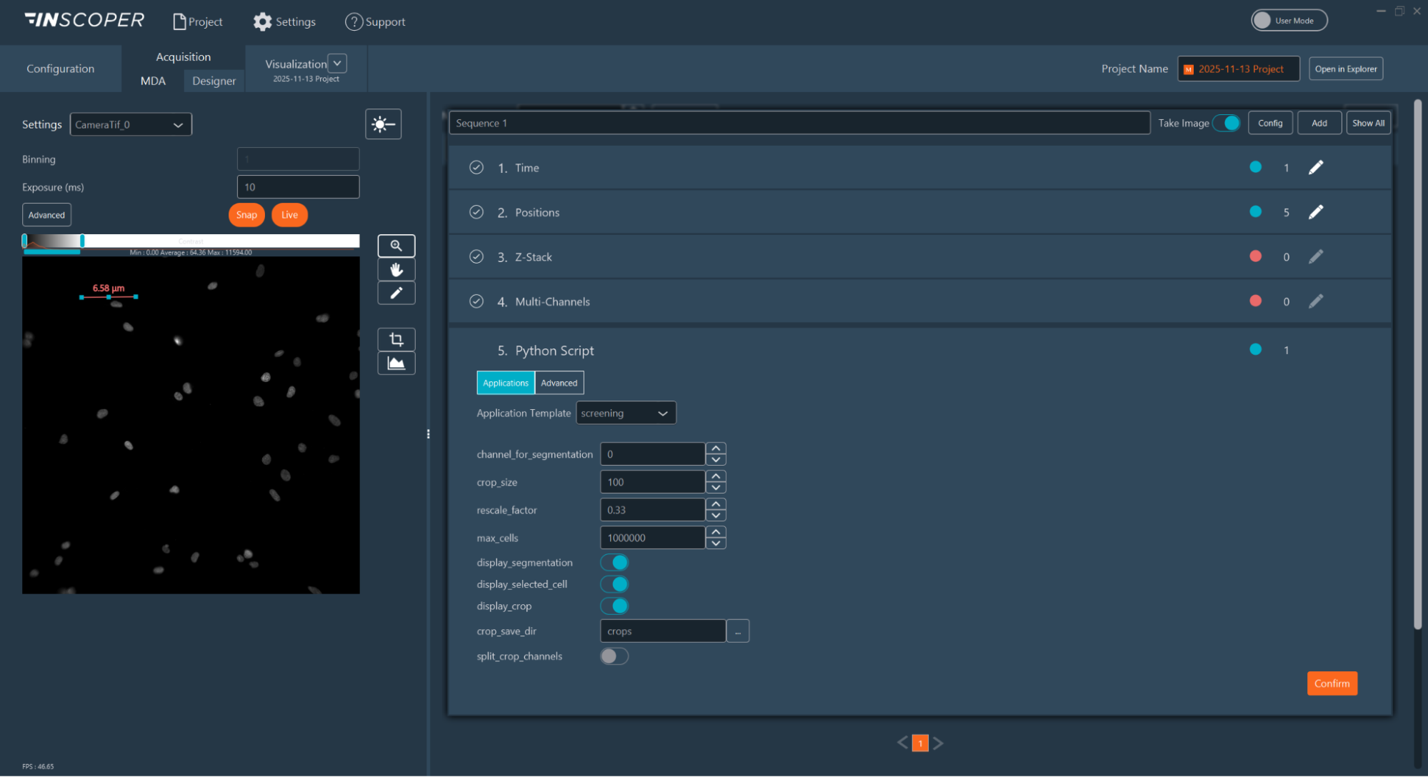Open the histogram chart tool

click(x=396, y=363)
